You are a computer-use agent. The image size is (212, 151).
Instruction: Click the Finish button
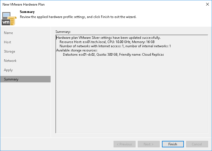tap(173, 144)
